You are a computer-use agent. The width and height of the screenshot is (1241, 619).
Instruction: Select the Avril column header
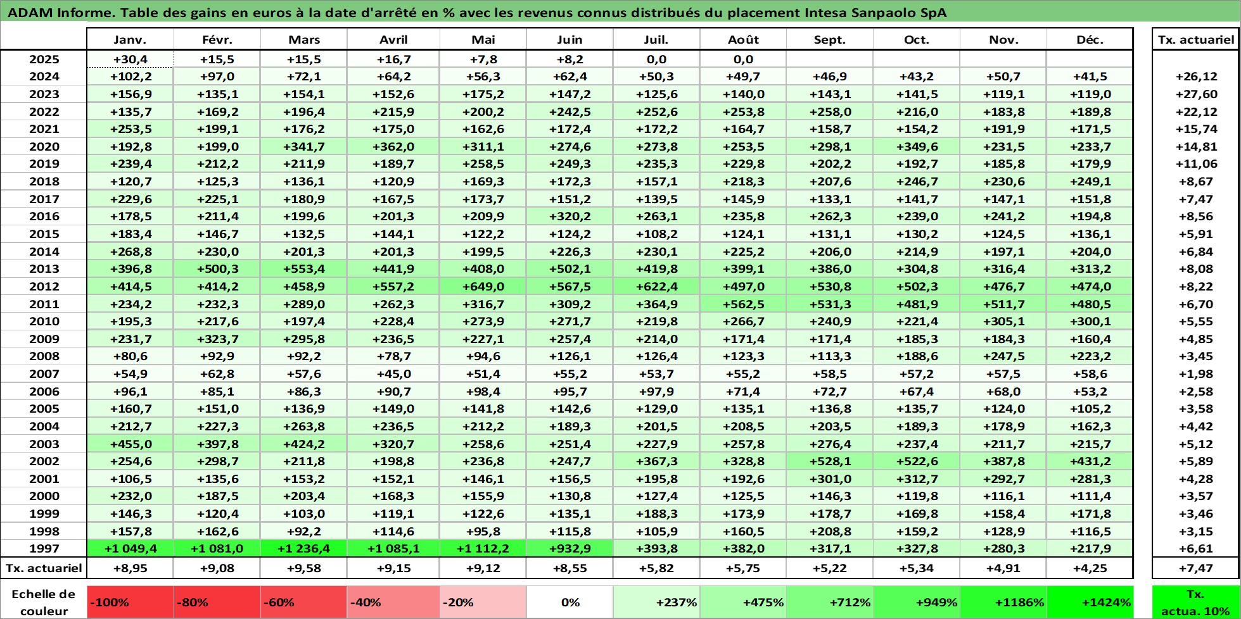click(x=393, y=39)
